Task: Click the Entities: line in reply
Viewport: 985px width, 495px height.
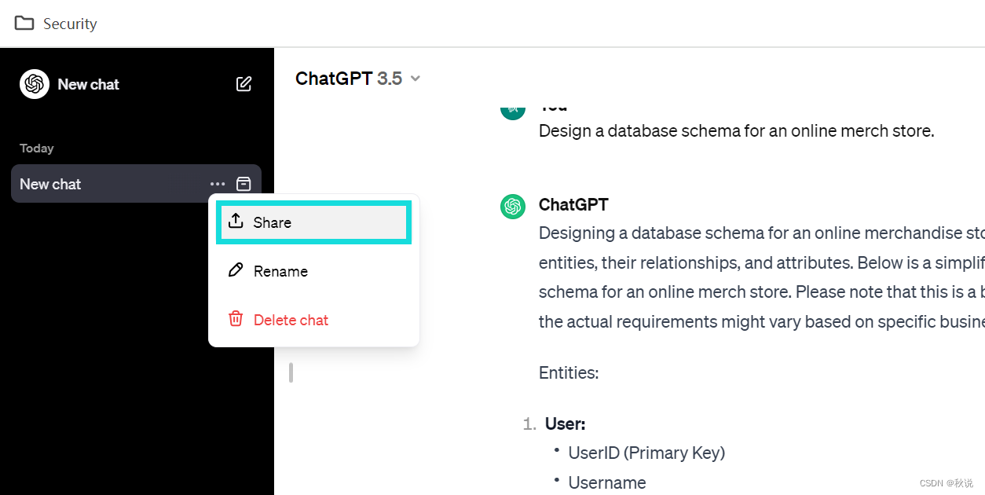Action: point(569,372)
